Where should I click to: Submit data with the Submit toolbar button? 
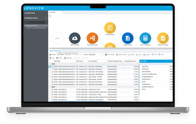click(x=53, y=55)
